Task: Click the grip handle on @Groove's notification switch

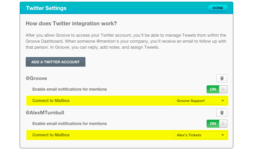Action: pos(223,89)
